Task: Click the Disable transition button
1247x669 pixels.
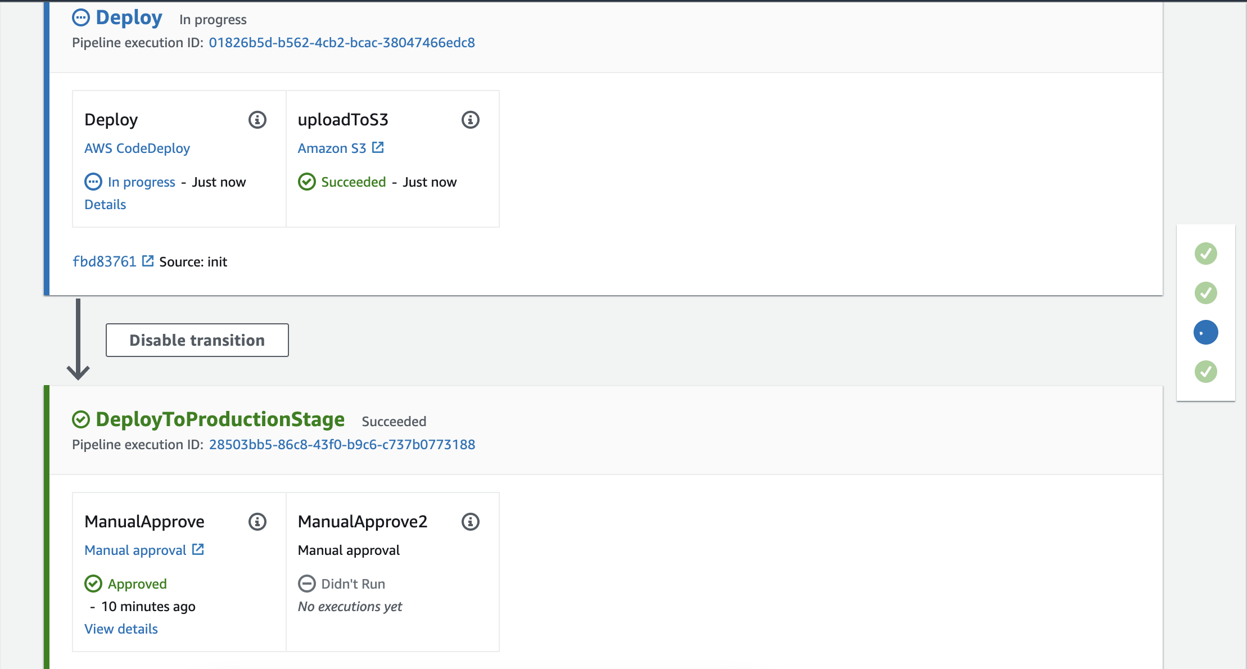Action: click(197, 340)
